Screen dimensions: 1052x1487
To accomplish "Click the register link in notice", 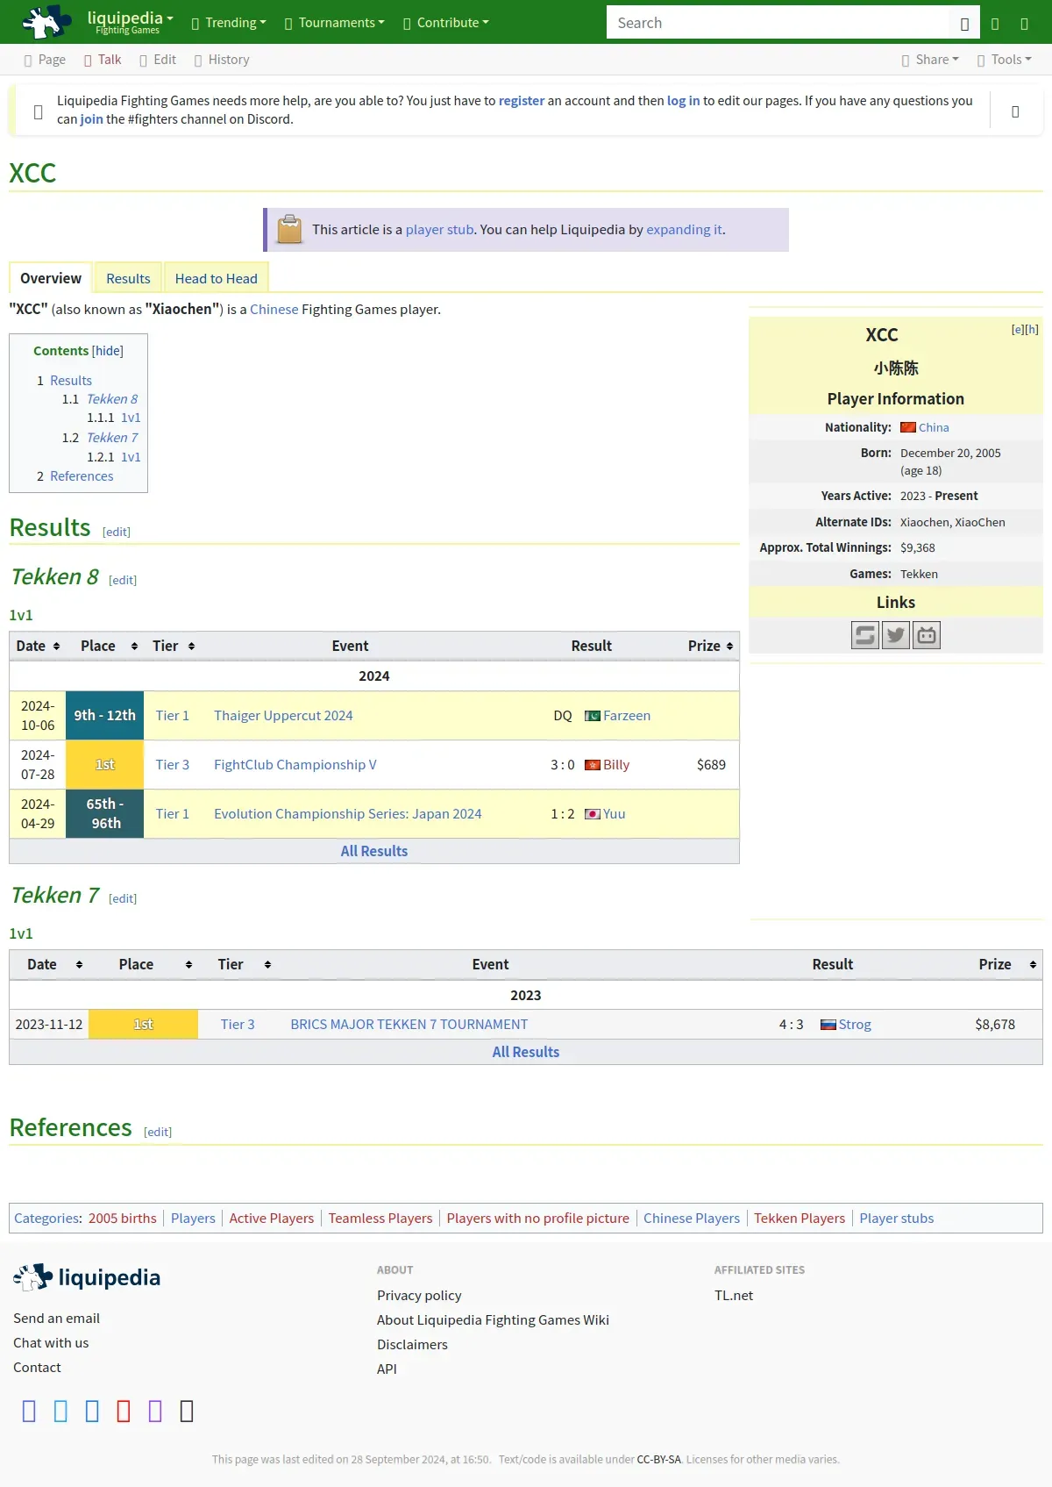I will (522, 101).
